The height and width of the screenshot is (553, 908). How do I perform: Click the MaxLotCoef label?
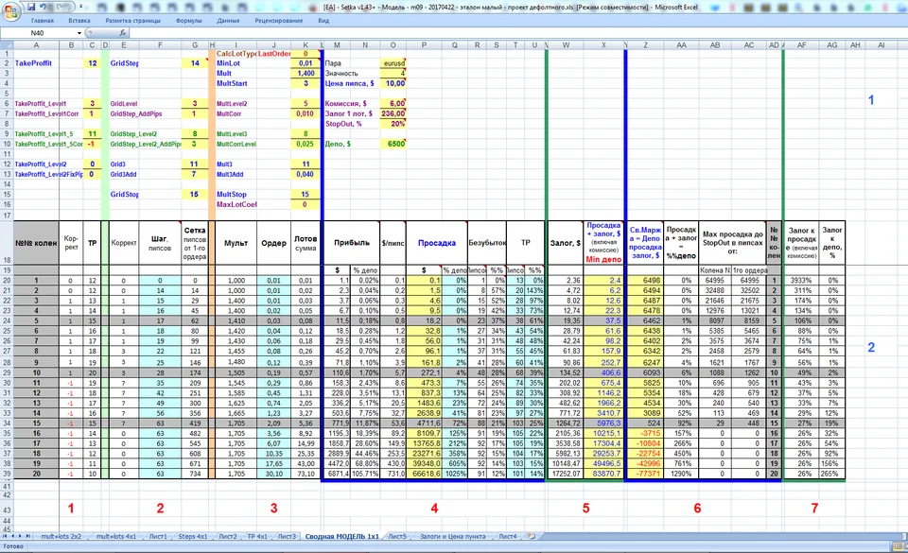[x=236, y=204]
